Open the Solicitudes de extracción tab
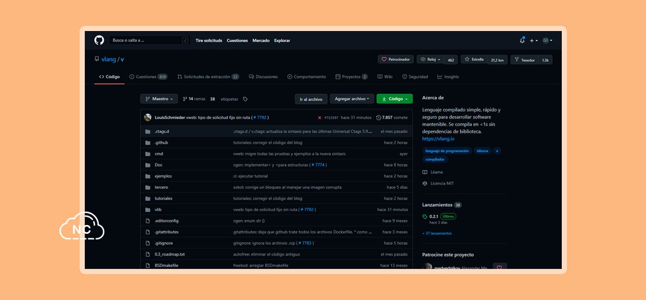Screen dimensions: 646x300 208,77
